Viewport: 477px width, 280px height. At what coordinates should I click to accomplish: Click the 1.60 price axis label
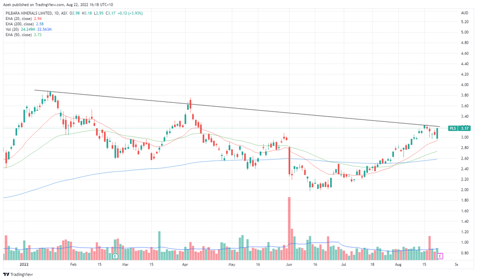coord(465,211)
